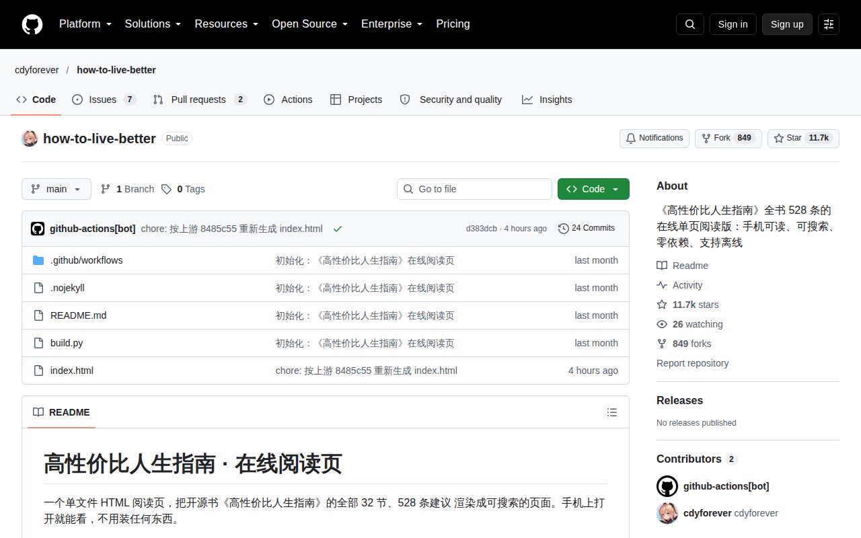Expand the Solutions menu
Screen dimensions: 861x538
point(153,24)
